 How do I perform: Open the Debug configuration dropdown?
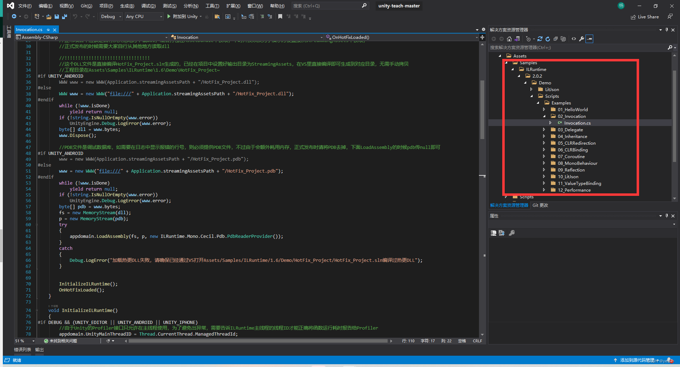(x=111, y=17)
